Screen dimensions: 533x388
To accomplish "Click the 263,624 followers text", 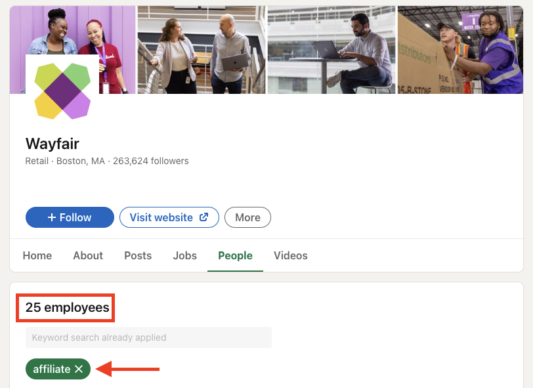I will click(x=150, y=161).
